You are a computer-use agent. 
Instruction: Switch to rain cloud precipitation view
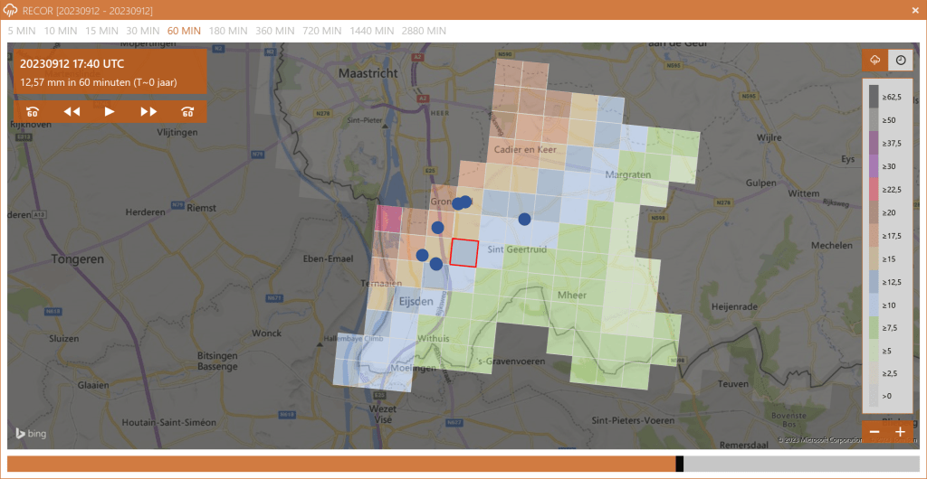coord(875,61)
